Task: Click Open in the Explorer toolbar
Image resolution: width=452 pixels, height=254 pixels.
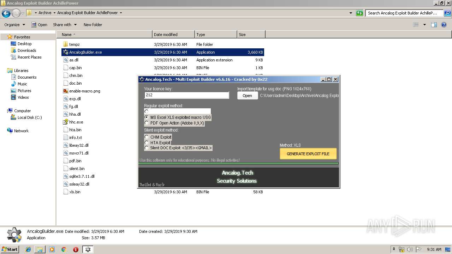Action: [x=39, y=25]
